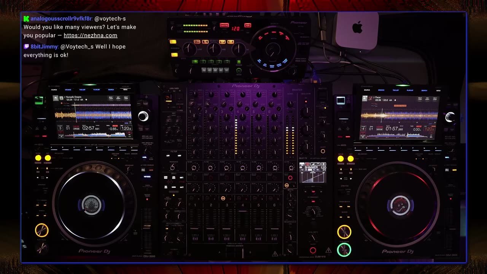Click the left deck yellow LOOP IN button
Screen dimensions: 487x274
pyautogui.click(x=38, y=158)
